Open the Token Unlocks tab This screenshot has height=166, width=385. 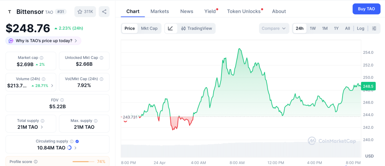pos(244,11)
